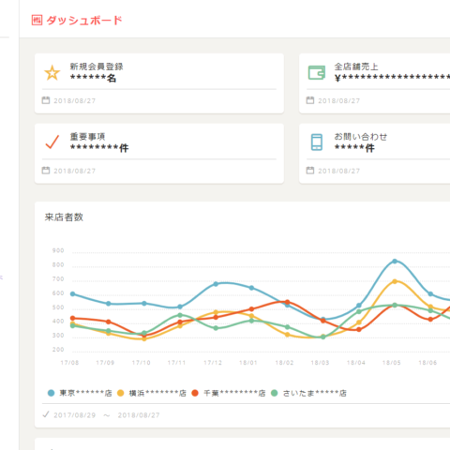
Task: Click the ¥ sales amount value
Action: coord(392,78)
